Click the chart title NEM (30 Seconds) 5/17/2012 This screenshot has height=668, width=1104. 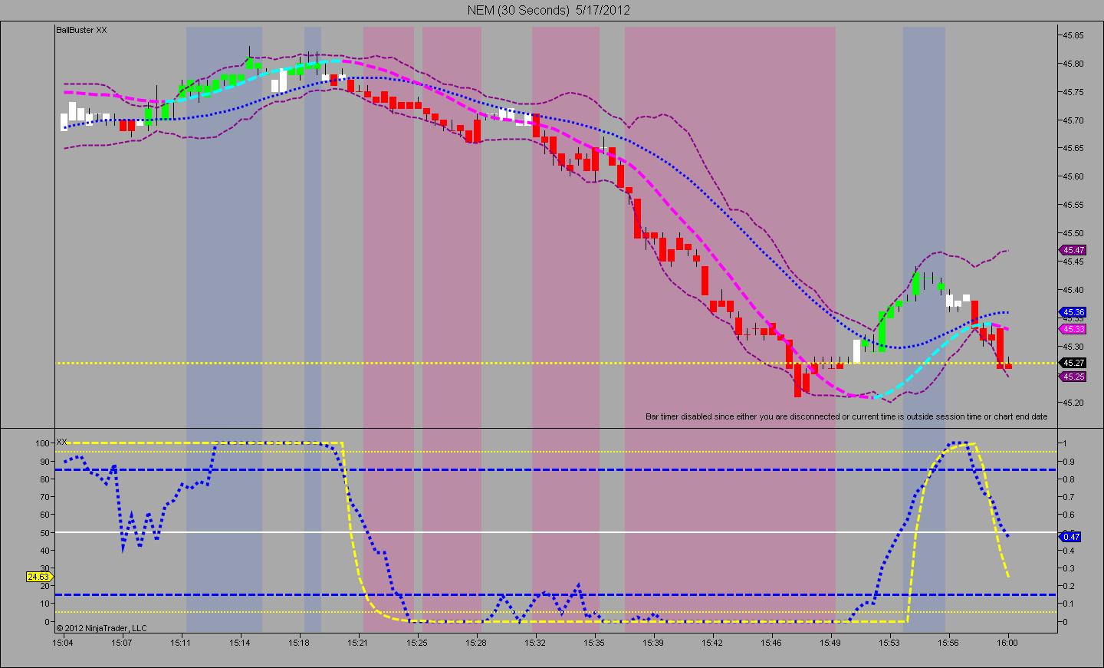point(549,10)
